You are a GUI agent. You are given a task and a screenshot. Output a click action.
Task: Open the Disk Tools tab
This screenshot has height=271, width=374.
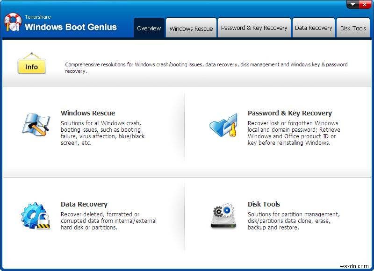point(353,28)
